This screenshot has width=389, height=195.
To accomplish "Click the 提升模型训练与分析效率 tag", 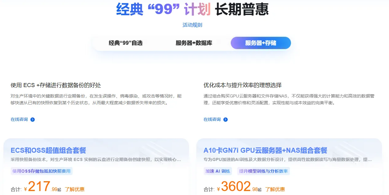I will (x=263, y=171).
